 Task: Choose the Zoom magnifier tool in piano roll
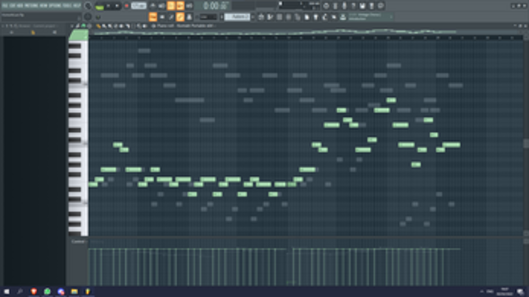click(139, 26)
